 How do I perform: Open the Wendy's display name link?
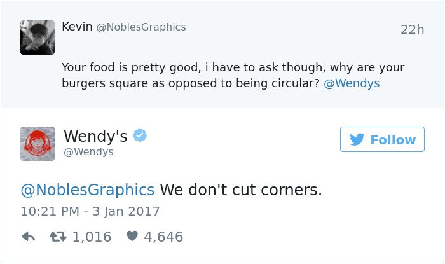coord(95,136)
